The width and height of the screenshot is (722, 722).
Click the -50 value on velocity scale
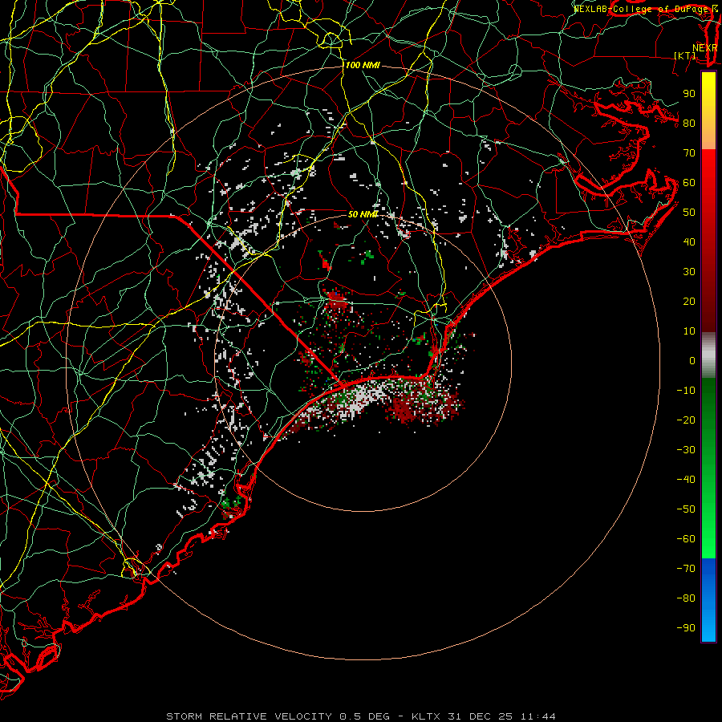tap(686, 509)
